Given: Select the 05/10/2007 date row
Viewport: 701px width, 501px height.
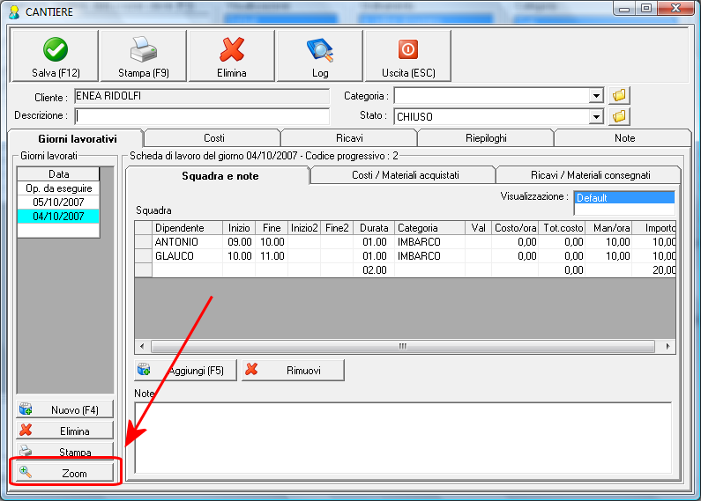Looking at the screenshot, I should point(58,203).
